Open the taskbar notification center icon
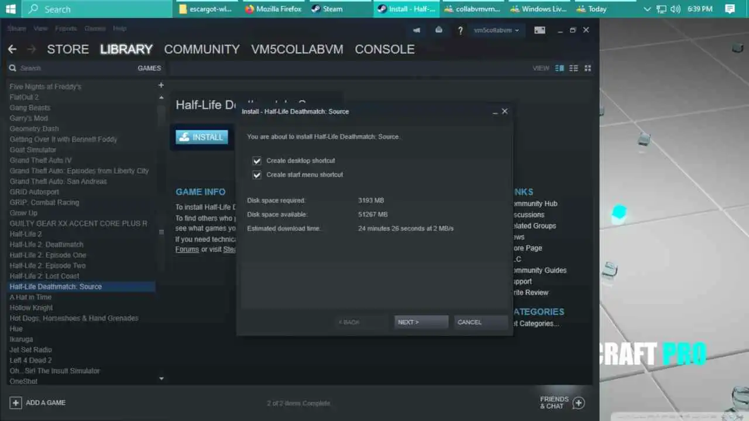Image resolution: width=749 pixels, height=421 pixels. click(729, 9)
